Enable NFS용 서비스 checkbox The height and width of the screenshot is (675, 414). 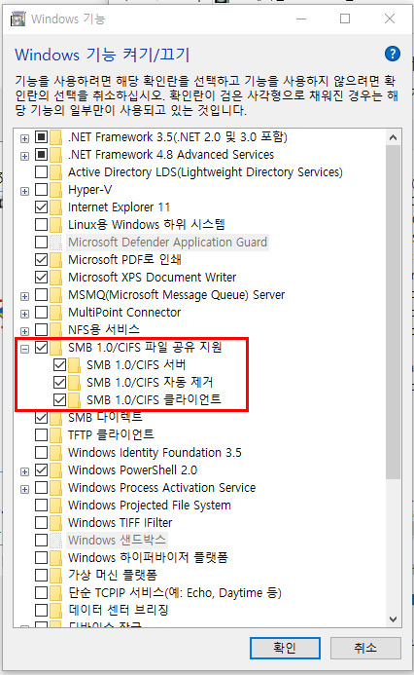(x=41, y=330)
